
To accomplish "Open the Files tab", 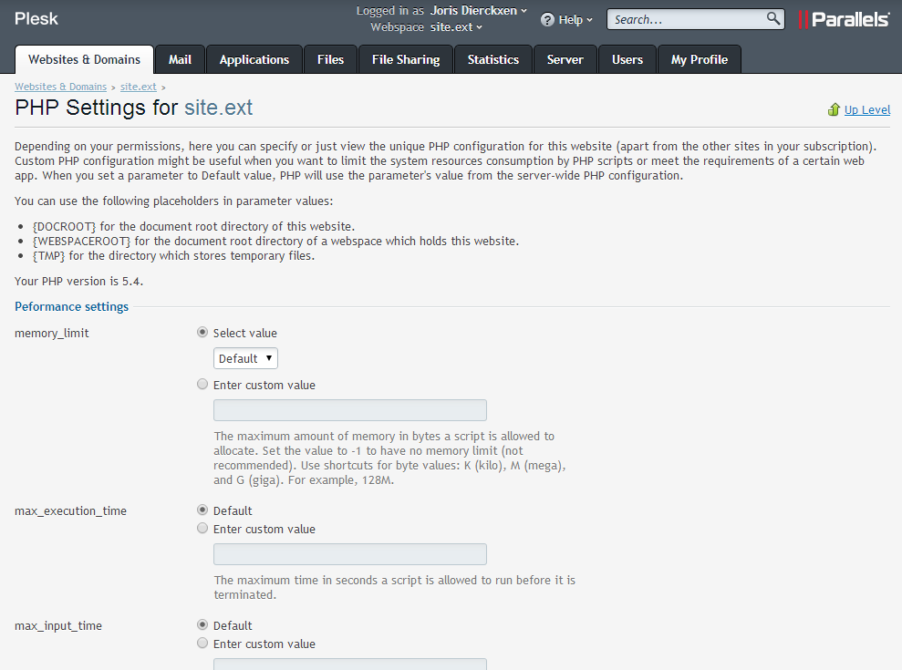I will tap(330, 60).
